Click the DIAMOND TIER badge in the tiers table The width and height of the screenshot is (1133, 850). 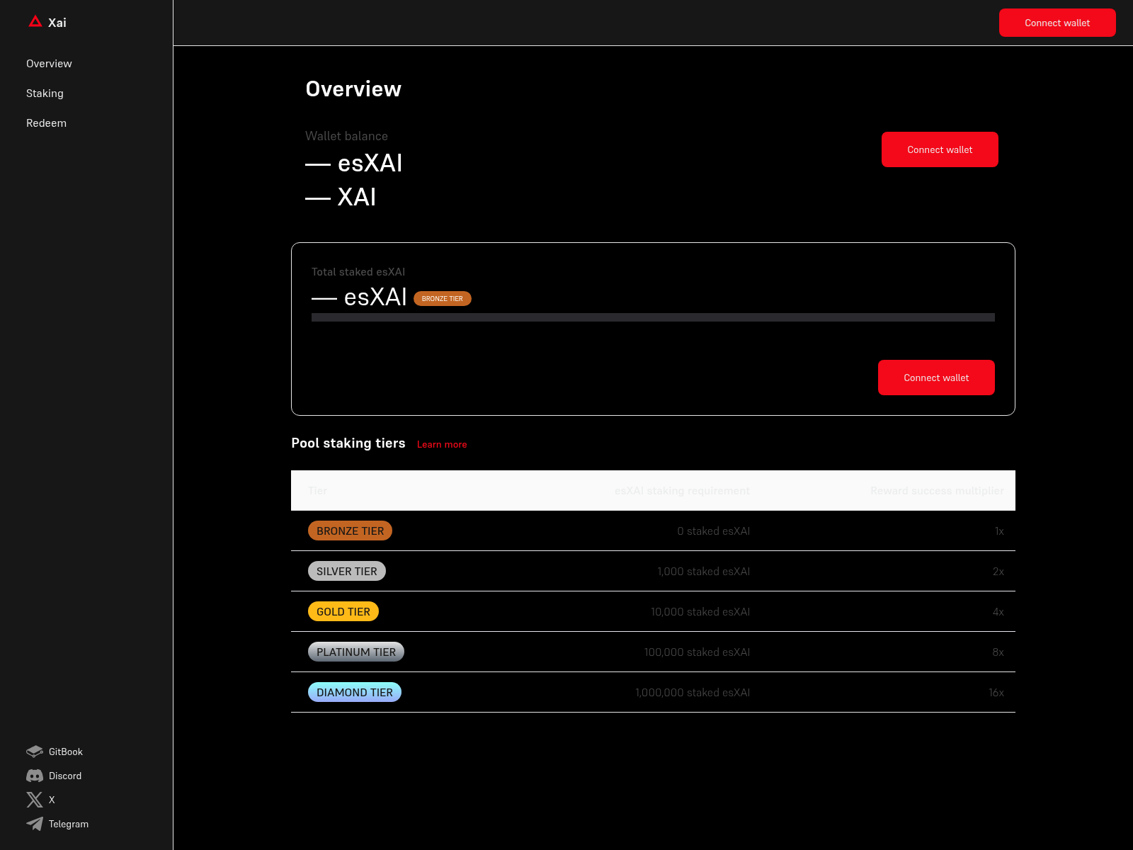[354, 692]
